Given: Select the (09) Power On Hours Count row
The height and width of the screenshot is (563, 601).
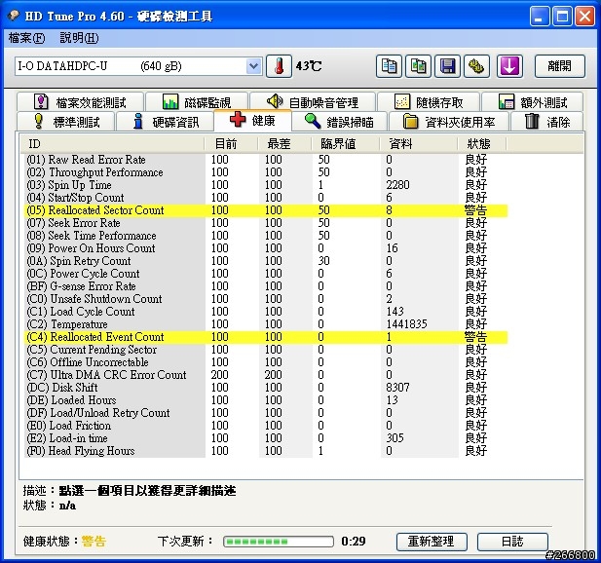Looking at the screenshot, I should pyautogui.click(x=266, y=248).
